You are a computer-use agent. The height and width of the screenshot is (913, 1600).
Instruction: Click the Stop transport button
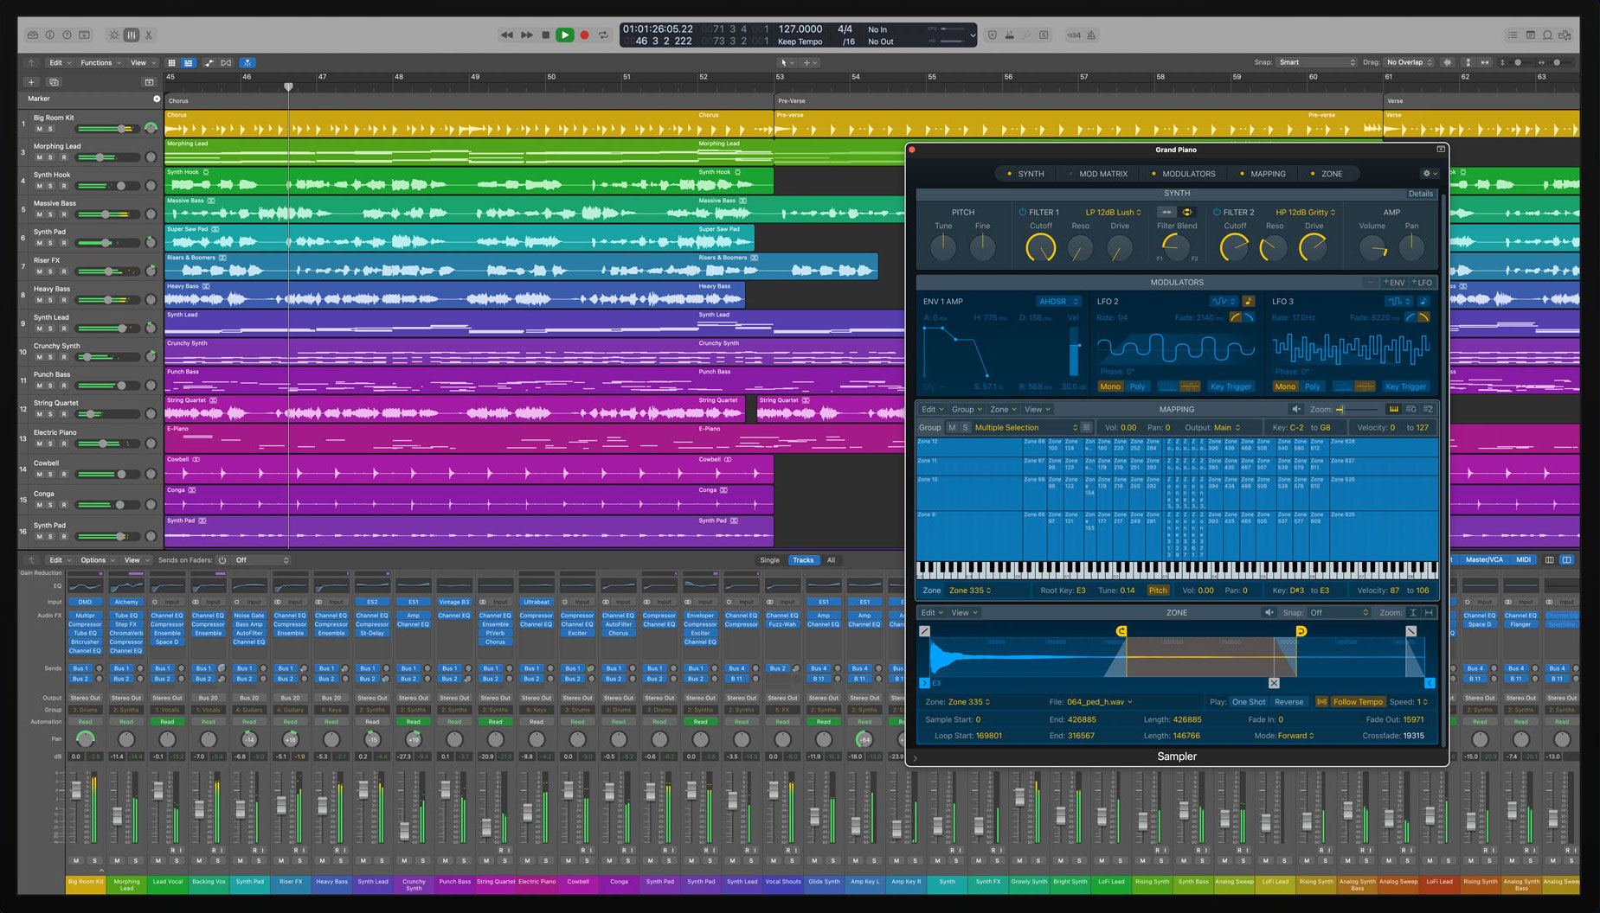[x=545, y=35]
